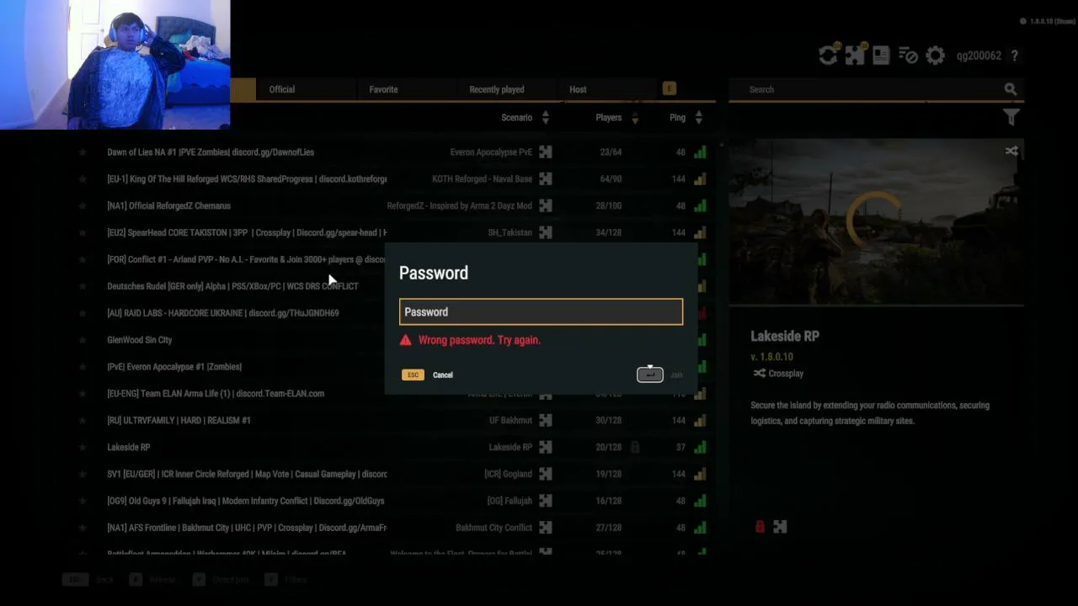Click the Everon Apocalypse PvE scenario name
1078x606 pixels.
click(491, 152)
